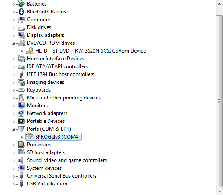Screen dimensions: 223x195
Task: Select the USB Virtualization label
Action: [47, 184]
